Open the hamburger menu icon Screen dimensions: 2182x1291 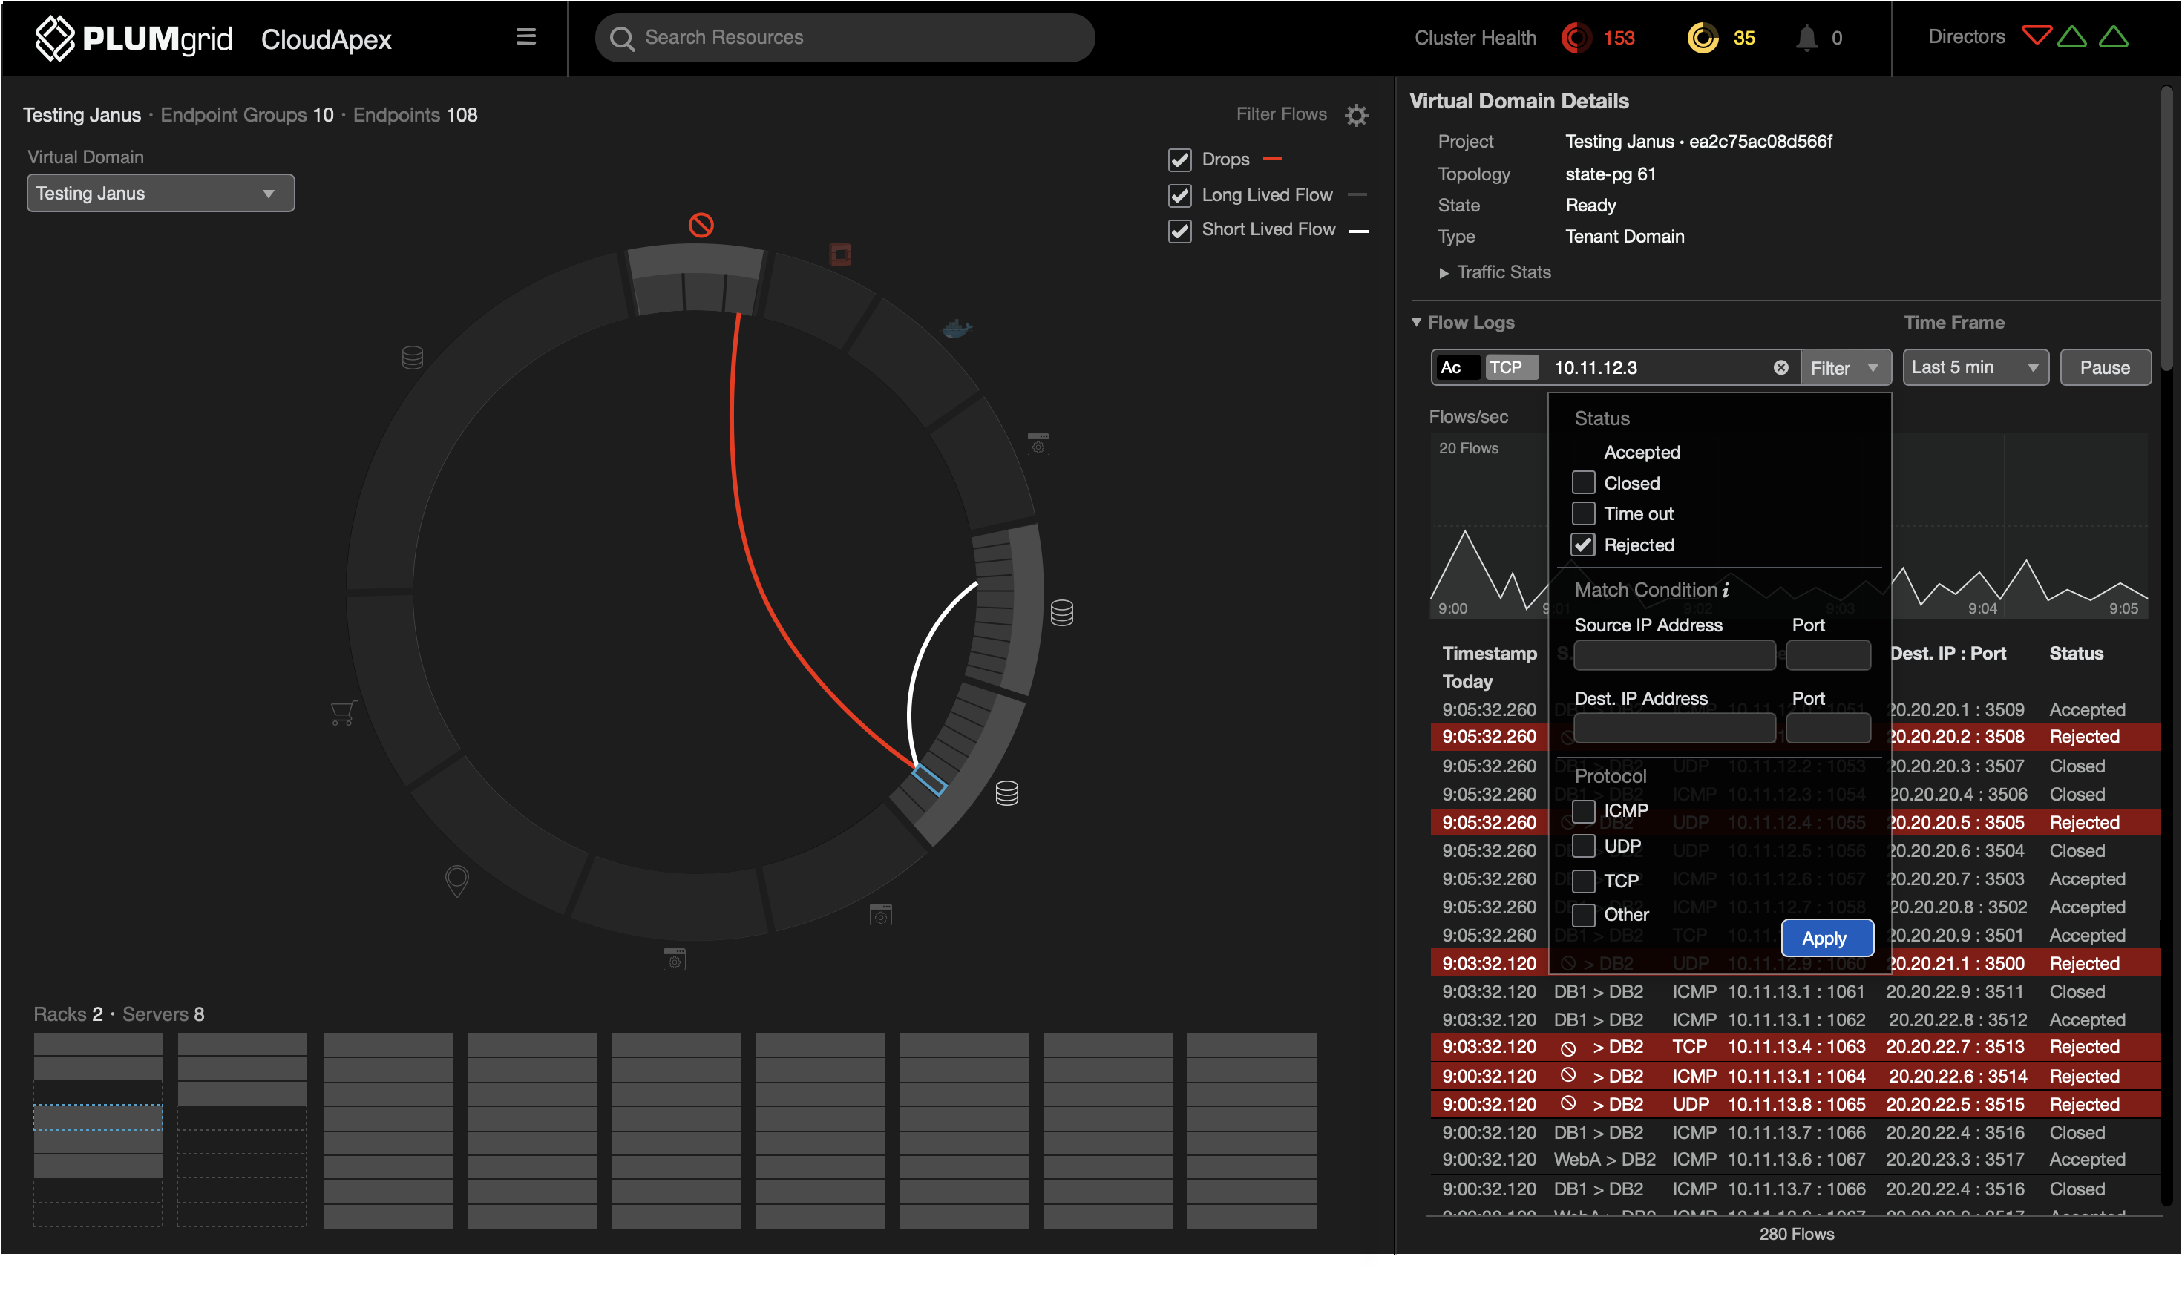525,36
